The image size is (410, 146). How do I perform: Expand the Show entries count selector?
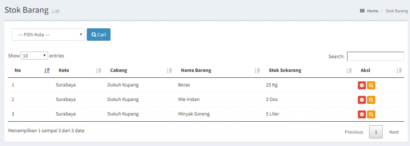(34, 55)
